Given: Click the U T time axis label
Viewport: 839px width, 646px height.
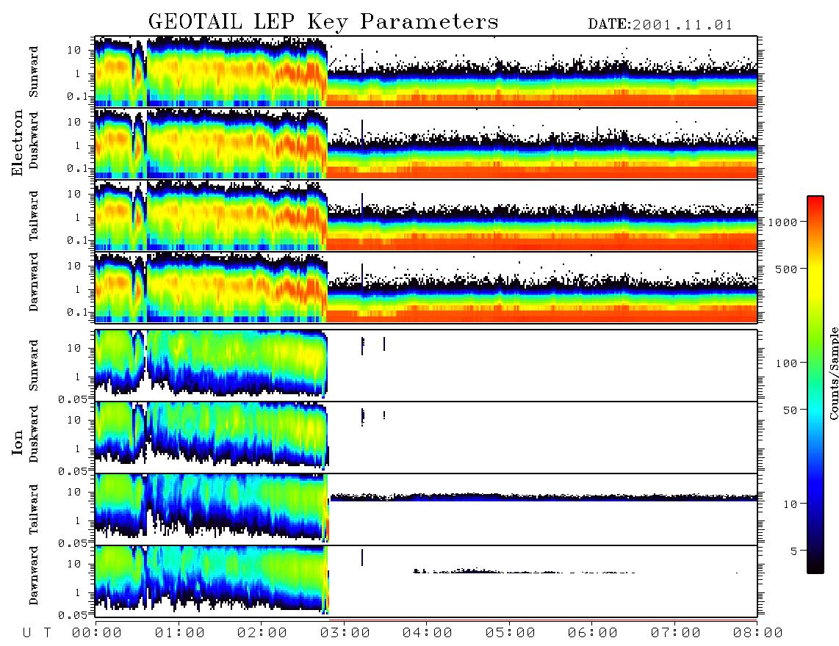Looking at the screenshot, I should 37,634.
